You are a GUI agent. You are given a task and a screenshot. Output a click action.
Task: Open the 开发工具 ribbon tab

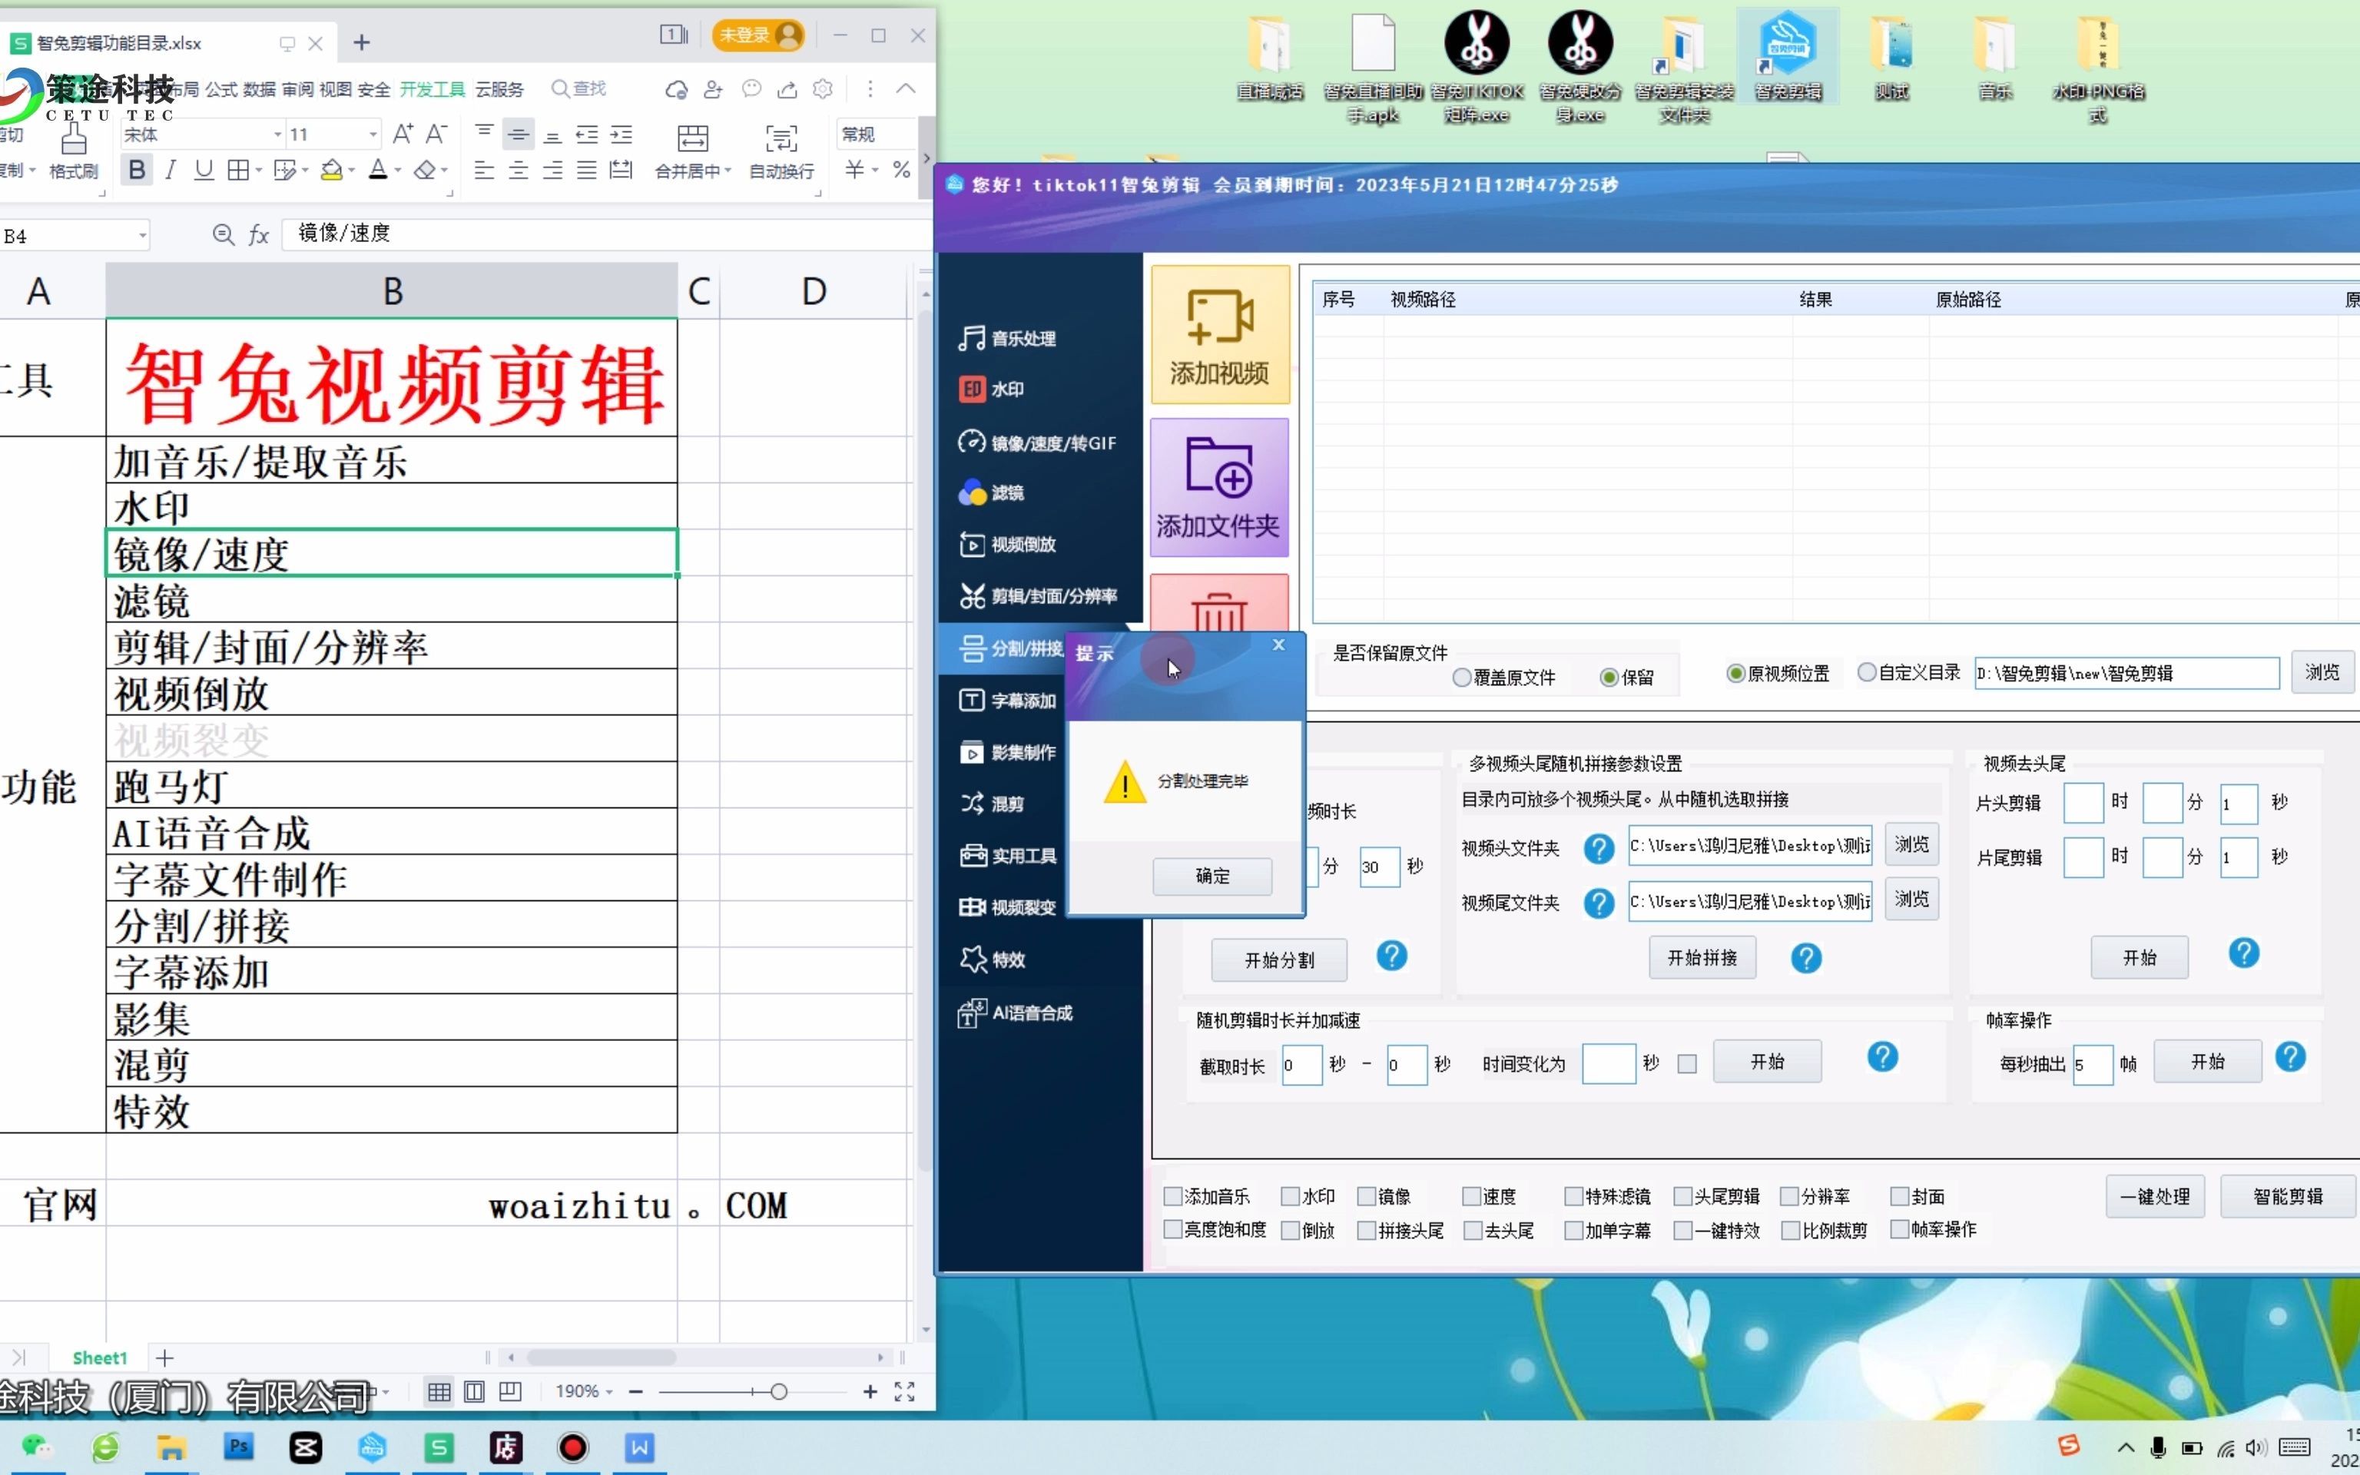432,90
